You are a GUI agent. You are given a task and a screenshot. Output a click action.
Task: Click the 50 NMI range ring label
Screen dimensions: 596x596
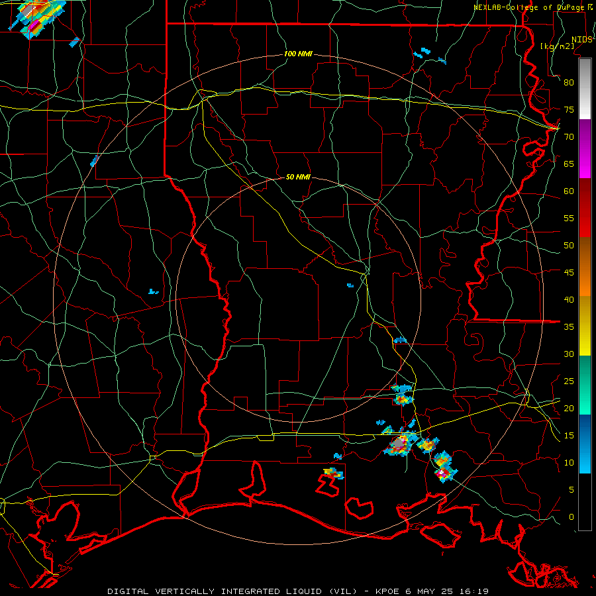tap(298, 177)
